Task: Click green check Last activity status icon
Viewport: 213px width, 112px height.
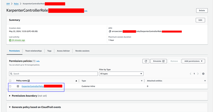Action: (10, 40)
